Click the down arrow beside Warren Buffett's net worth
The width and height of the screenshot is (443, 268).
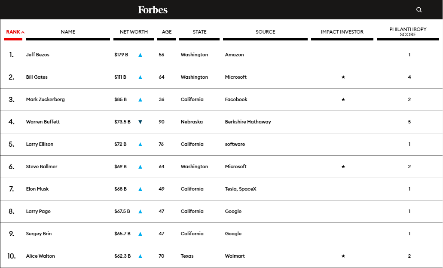(x=140, y=122)
